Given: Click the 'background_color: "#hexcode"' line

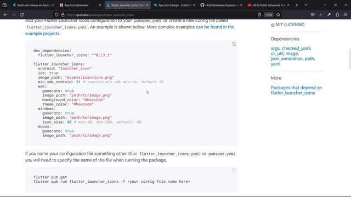Looking at the screenshot, I should coord(73,100).
